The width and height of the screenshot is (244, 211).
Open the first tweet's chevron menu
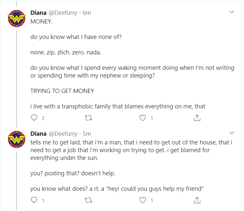point(231,12)
